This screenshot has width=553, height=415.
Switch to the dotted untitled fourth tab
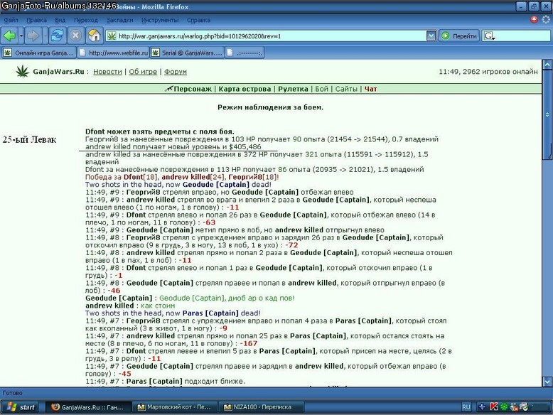(245, 53)
